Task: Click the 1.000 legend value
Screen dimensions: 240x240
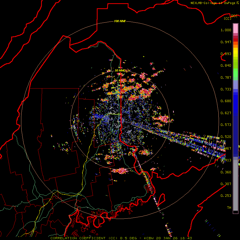Action: pos(226,30)
